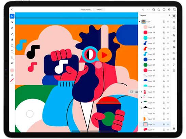
Task: Hide Layer 130 with eye icon
Action: pyautogui.click(x=168, y=27)
